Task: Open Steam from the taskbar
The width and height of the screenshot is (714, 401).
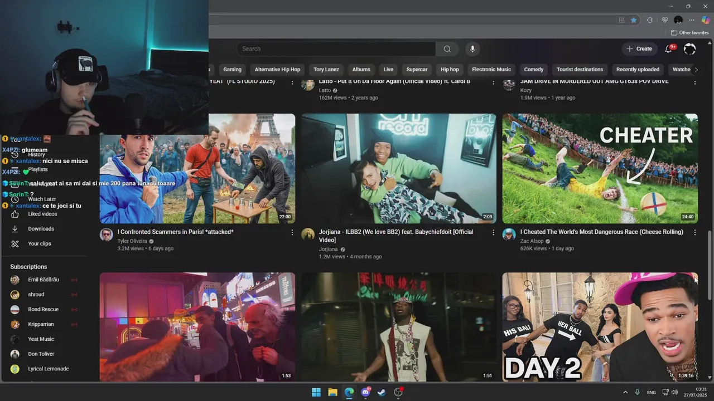Action: pyautogui.click(x=382, y=392)
